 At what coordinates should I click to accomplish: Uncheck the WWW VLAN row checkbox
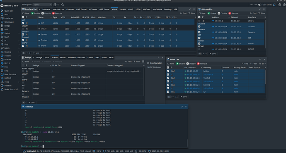tap(23, 46)
